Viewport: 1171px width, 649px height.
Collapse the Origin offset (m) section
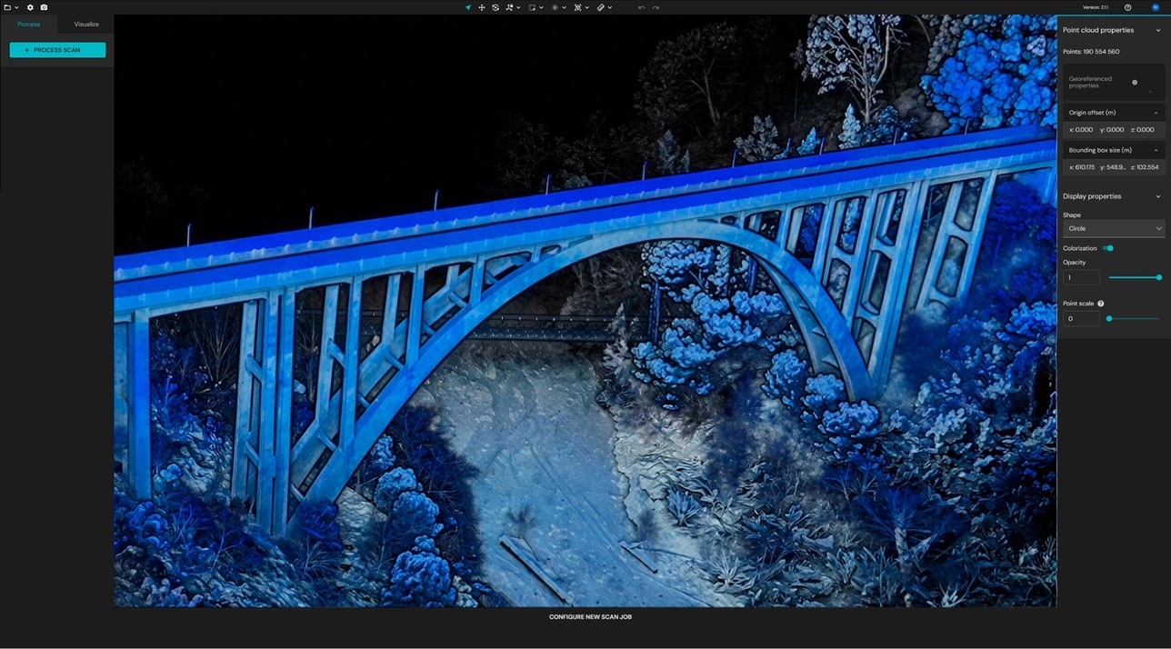(1156, 113)
